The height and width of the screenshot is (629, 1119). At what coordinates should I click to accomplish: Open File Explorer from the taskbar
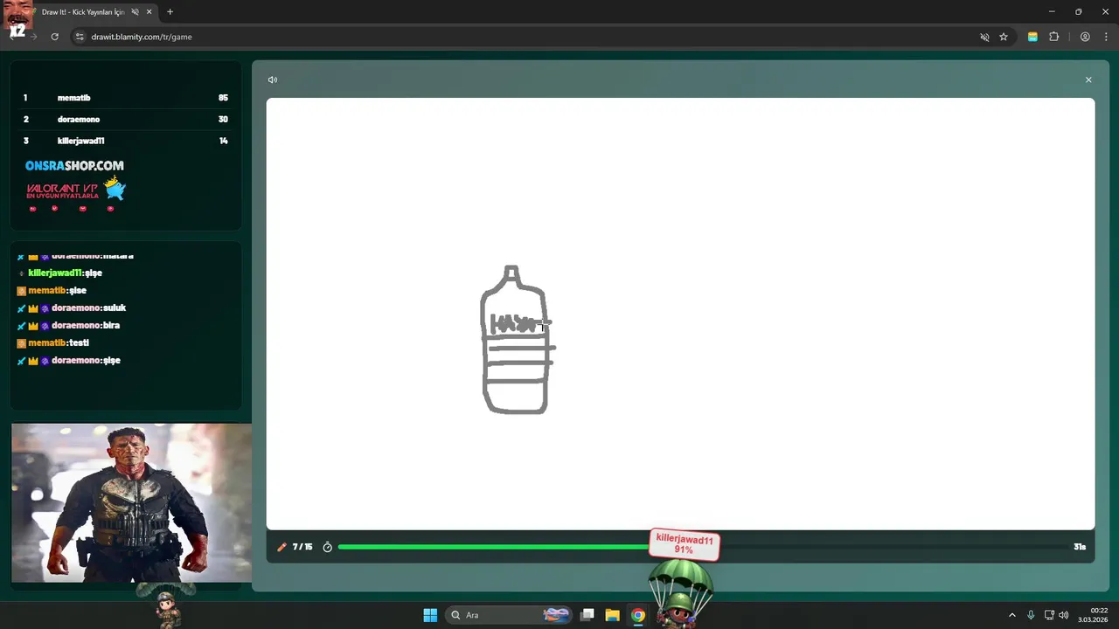tap(612, 615)
